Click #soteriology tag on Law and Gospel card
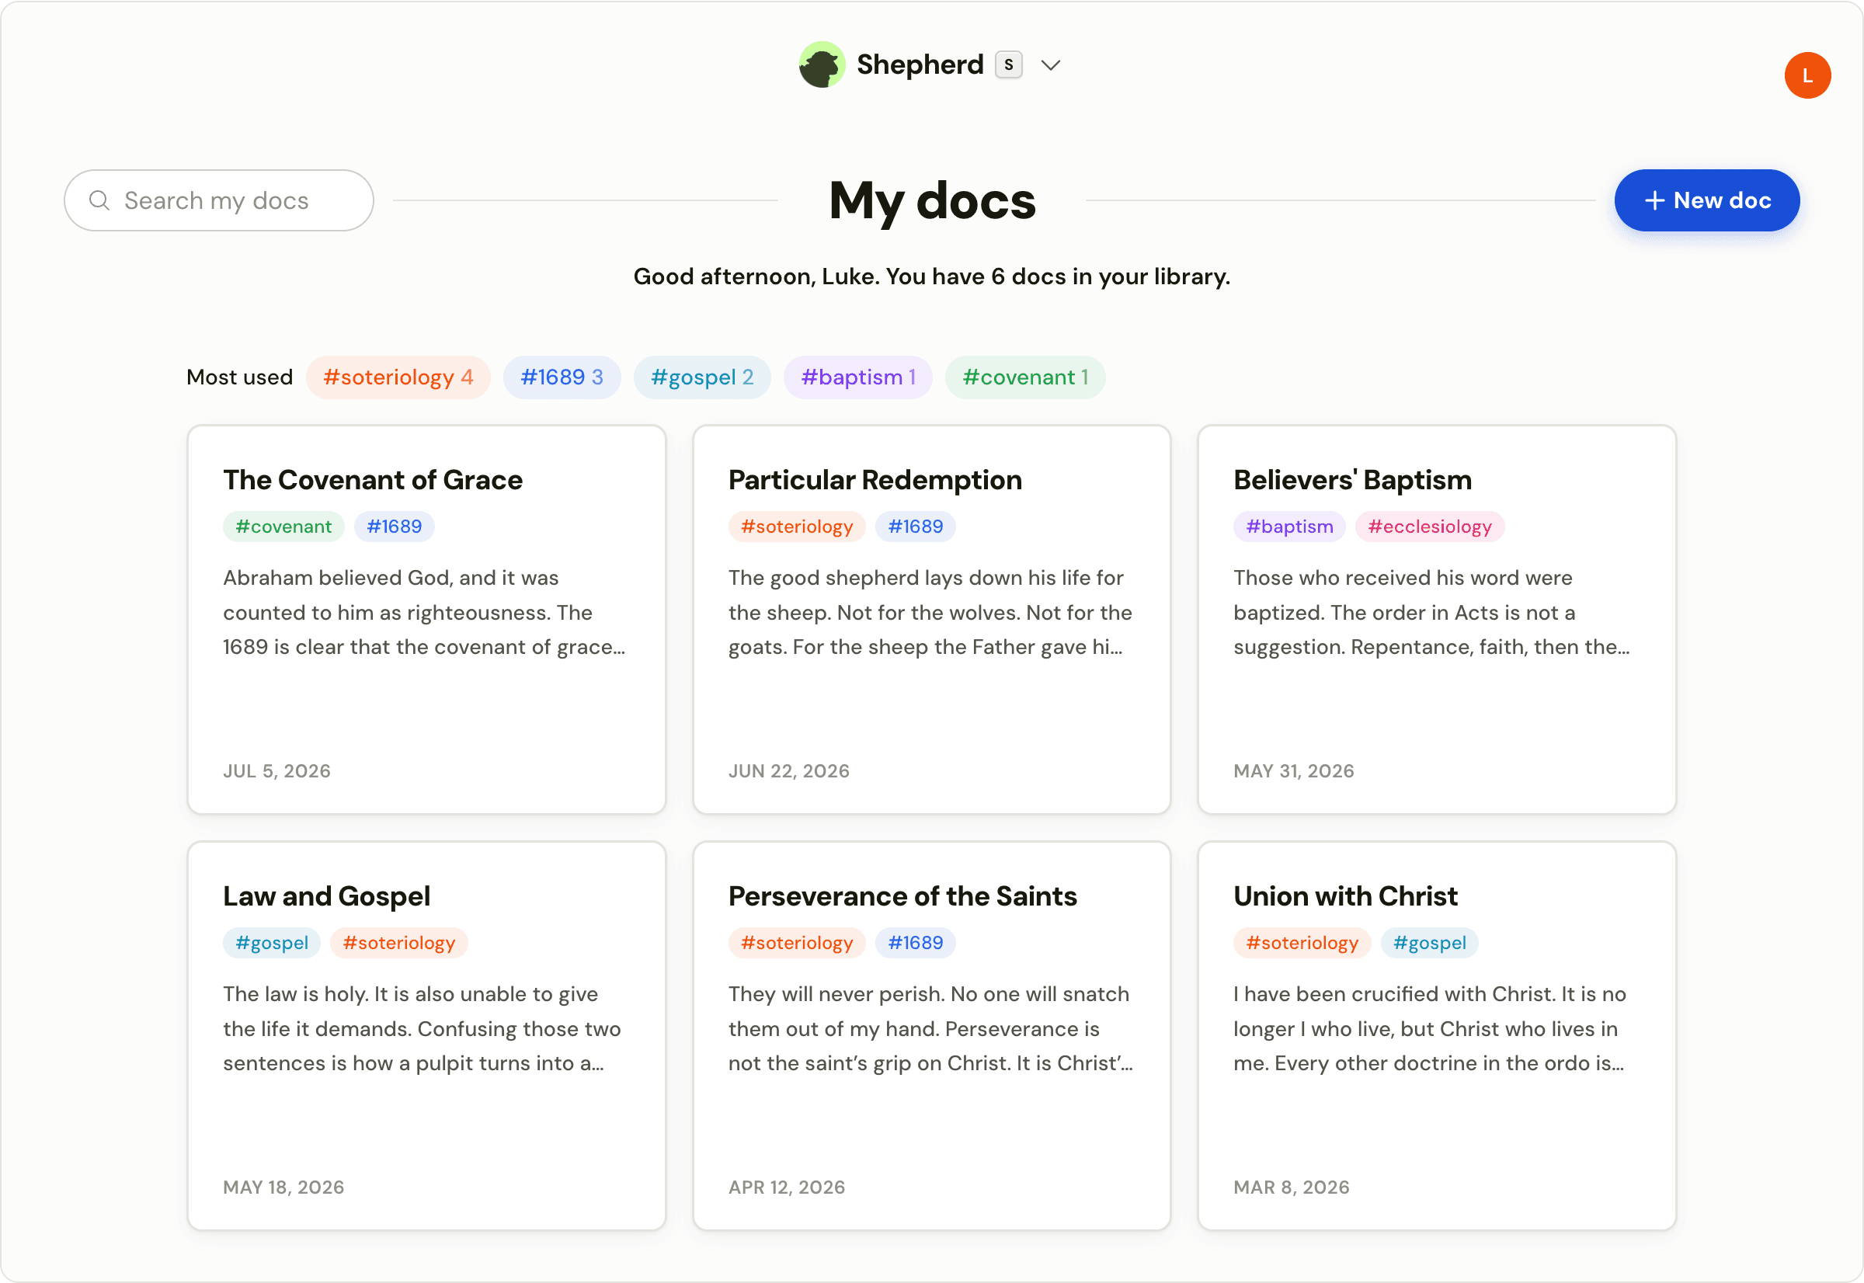This screenshot has width=1864, height=1283. [398, 943]
